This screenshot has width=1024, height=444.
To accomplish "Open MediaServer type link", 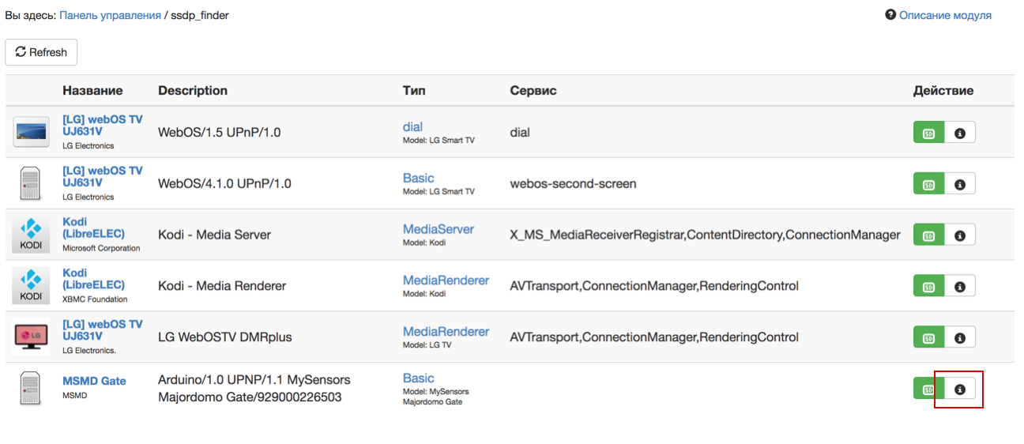I will 438,229.
